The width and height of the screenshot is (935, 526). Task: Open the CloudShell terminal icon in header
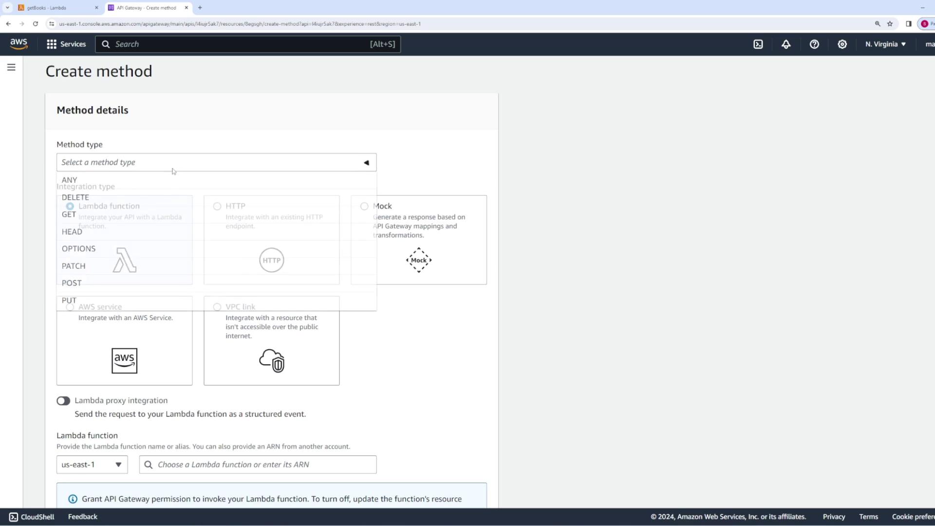[758, 44]
